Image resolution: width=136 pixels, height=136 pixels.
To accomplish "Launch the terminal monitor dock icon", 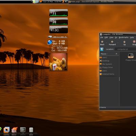I will (x=23, y=130).
